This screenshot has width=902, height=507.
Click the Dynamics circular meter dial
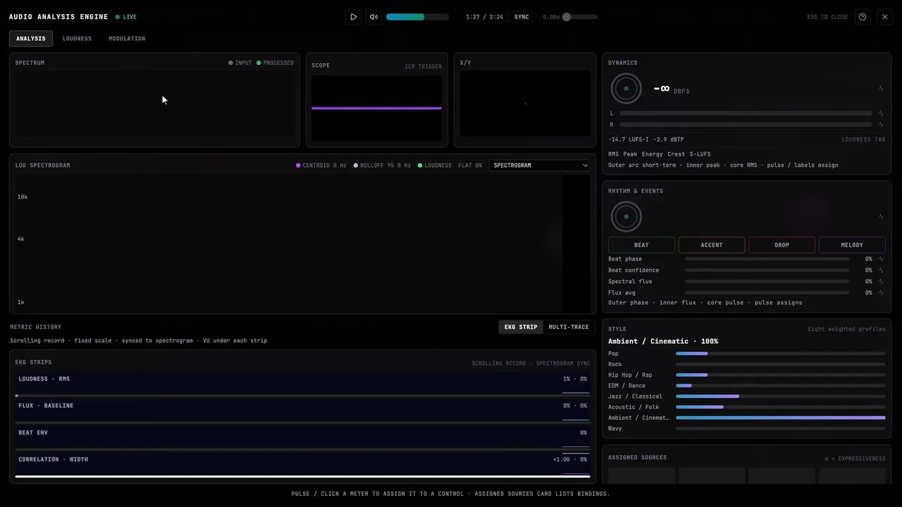pyautogui.click(x=626, y=89)
